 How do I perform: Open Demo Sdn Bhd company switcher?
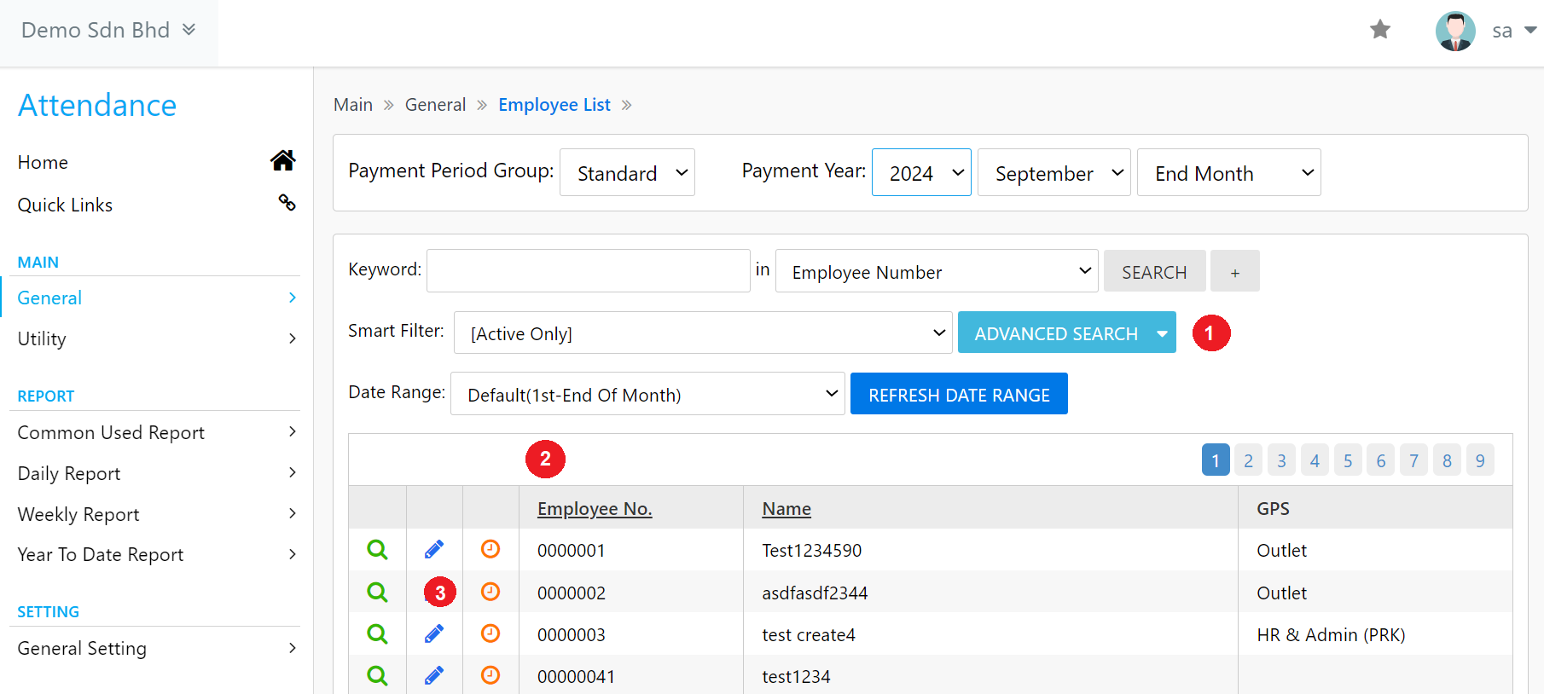click(x=108, y=31)
